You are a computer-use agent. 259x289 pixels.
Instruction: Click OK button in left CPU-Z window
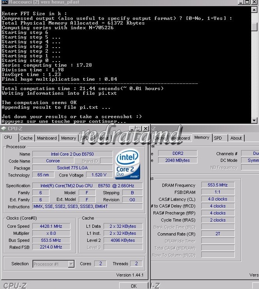pos(134,286)
